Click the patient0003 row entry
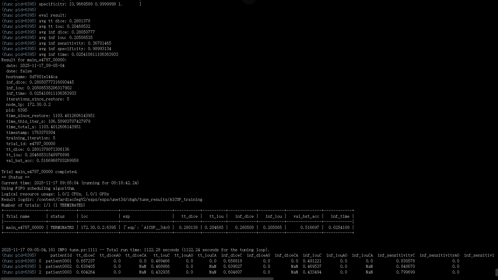The height and width of the screenshot is (280, 498). (58, 272)
